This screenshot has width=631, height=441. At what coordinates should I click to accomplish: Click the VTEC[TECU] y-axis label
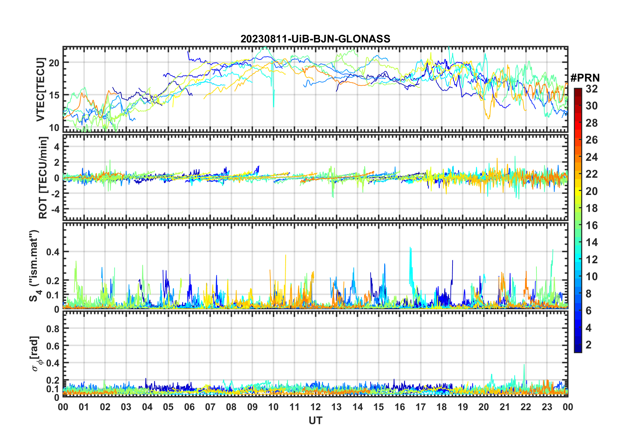click(41, 90)
